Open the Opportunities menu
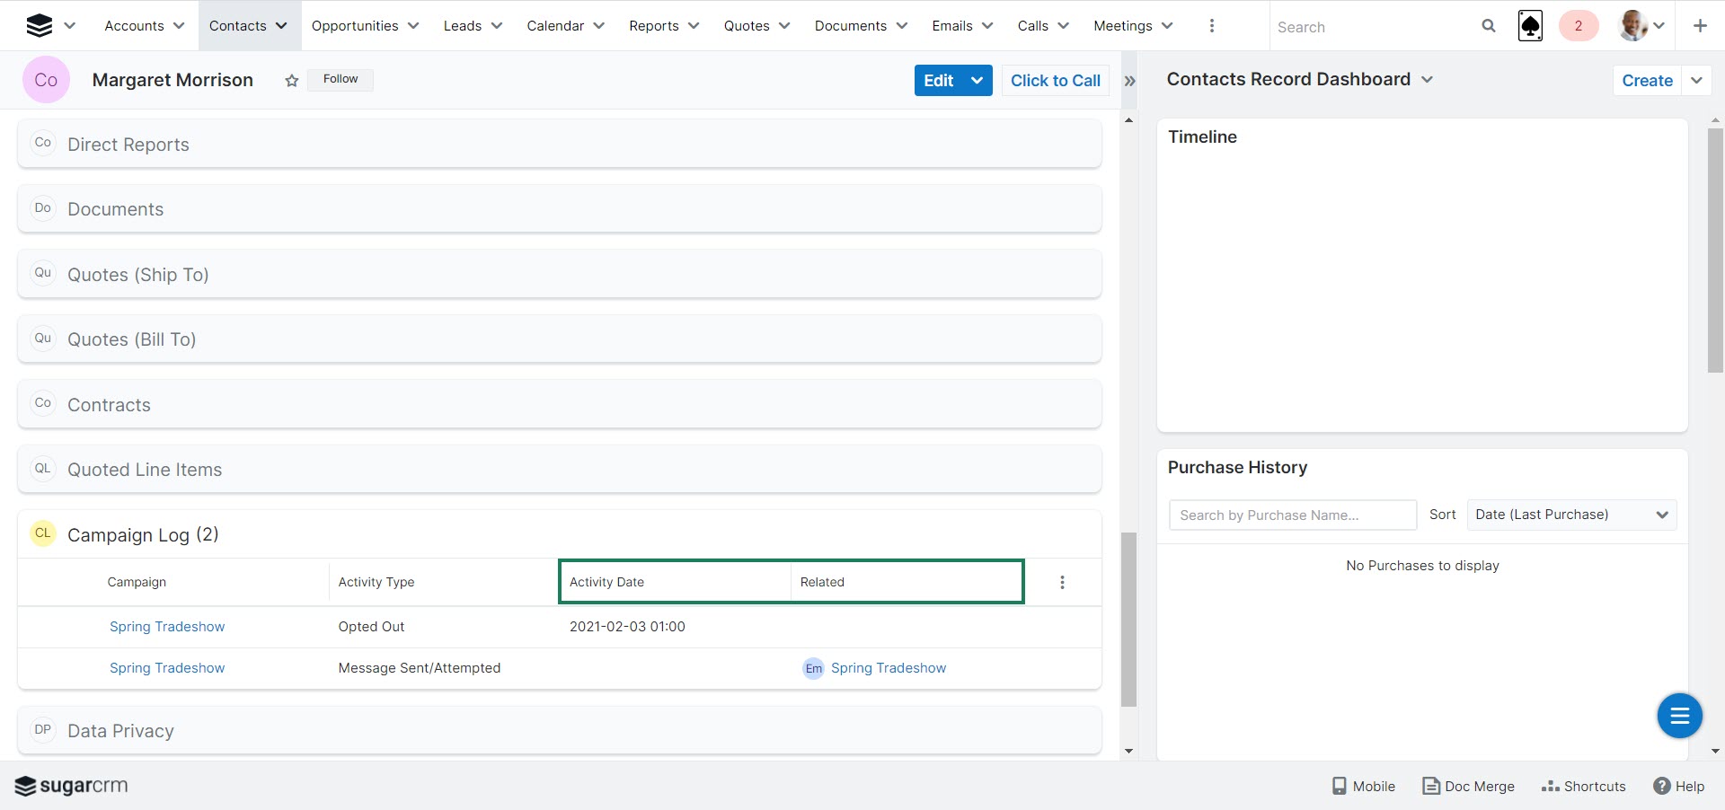Viewport: 1725px width, 810px height. click(365, 26)
